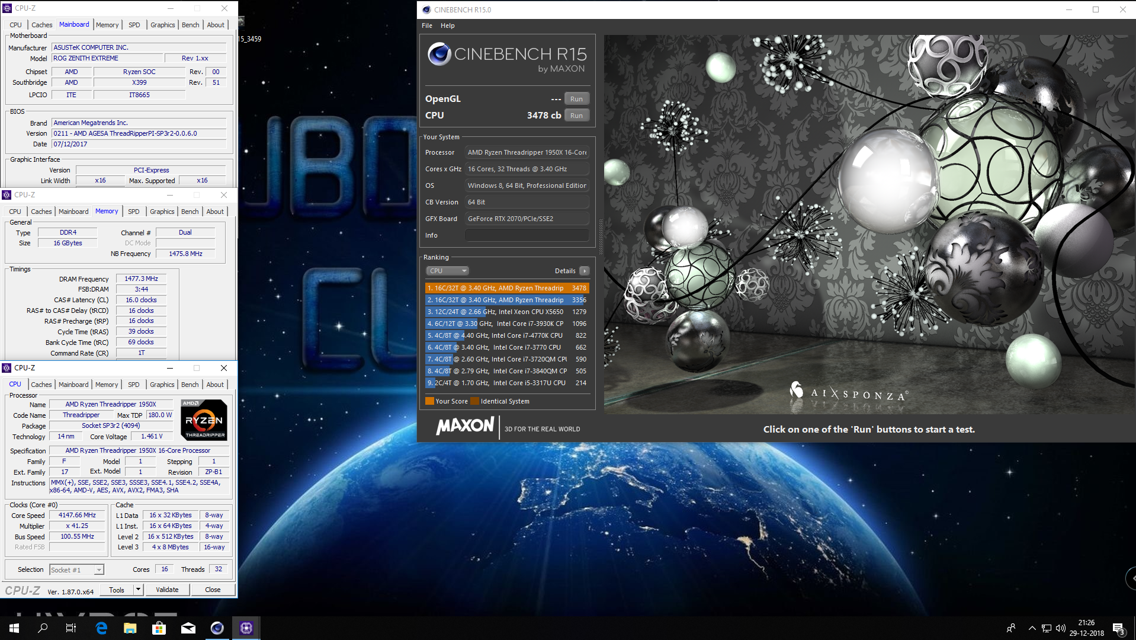Click CPU-Z app icon in top window title
Viewport: 1136px width, 640px height.
[x=7, y=8]
